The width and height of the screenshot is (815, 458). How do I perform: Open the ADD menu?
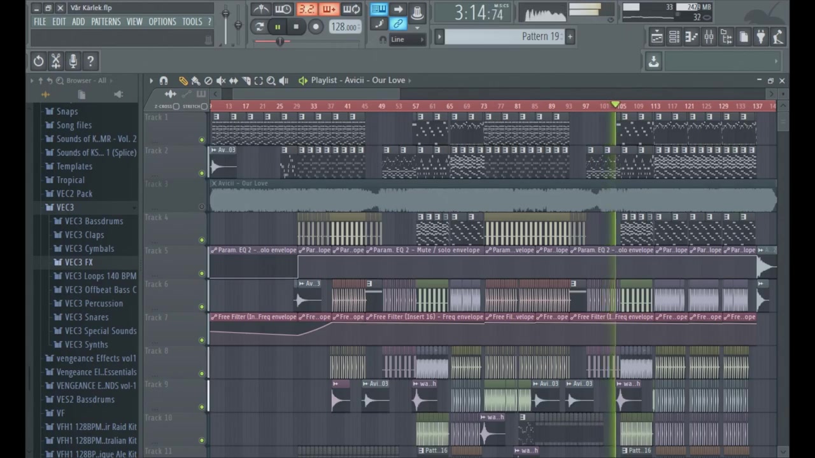[78, 22]
